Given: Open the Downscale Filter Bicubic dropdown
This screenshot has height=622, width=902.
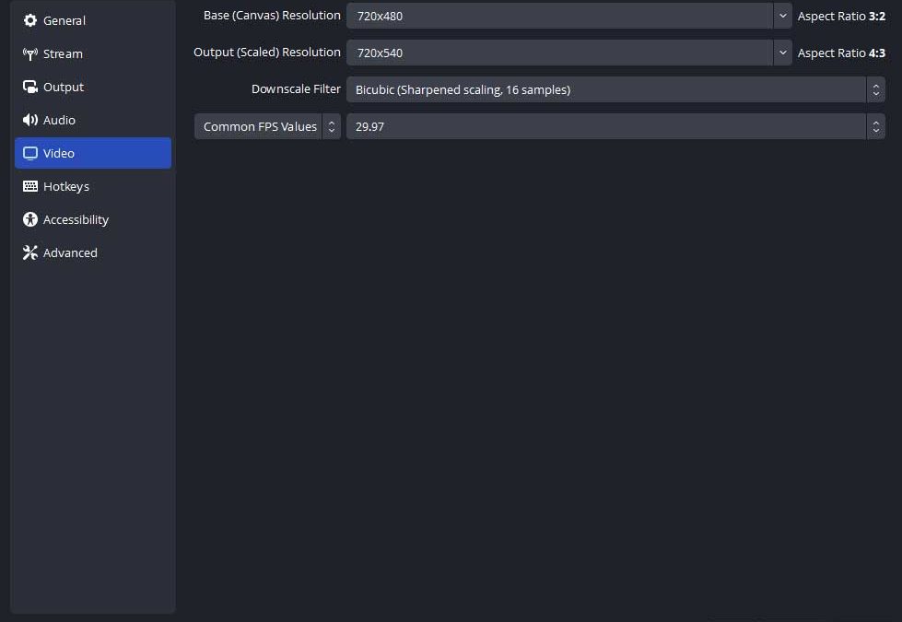Looking at the screenshot, I should [615, 89].
